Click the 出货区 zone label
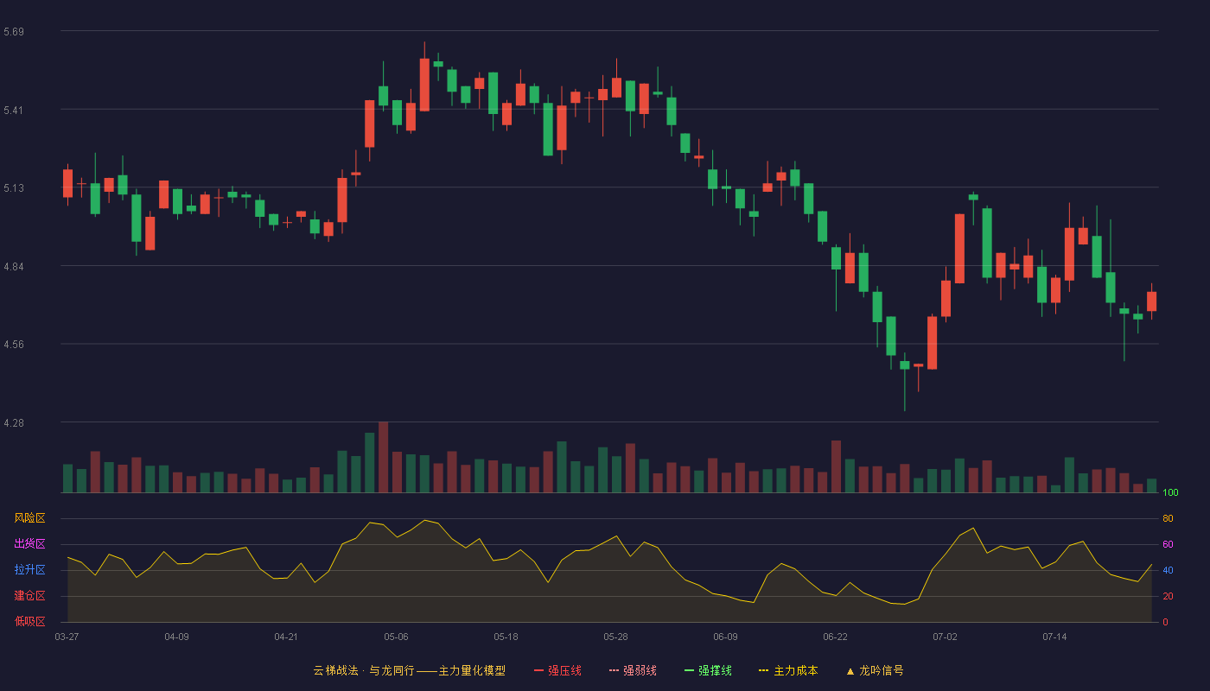 click(29, 544)
